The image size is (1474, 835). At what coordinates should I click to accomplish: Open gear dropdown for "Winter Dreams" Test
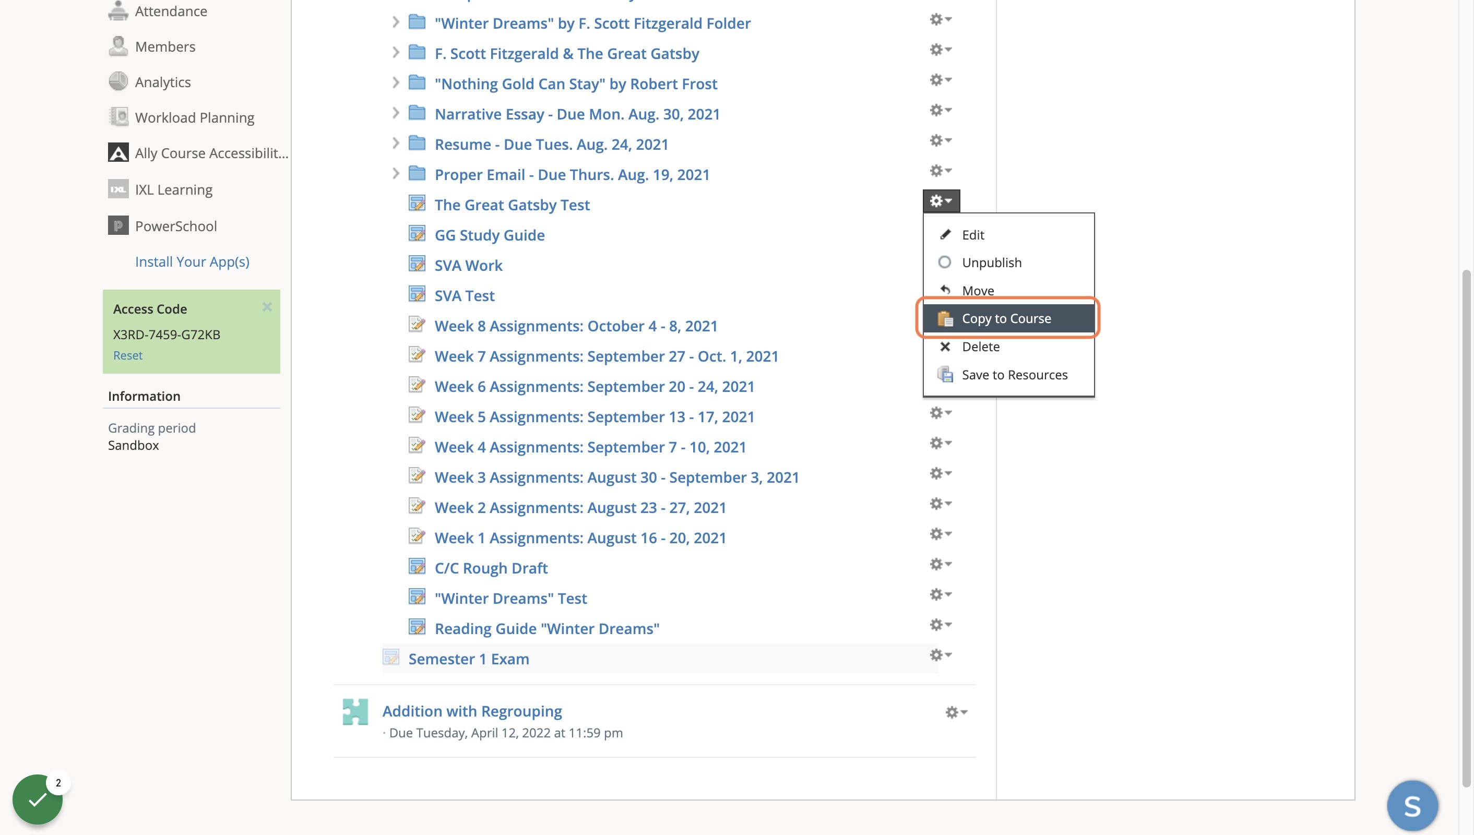[941, 594]
